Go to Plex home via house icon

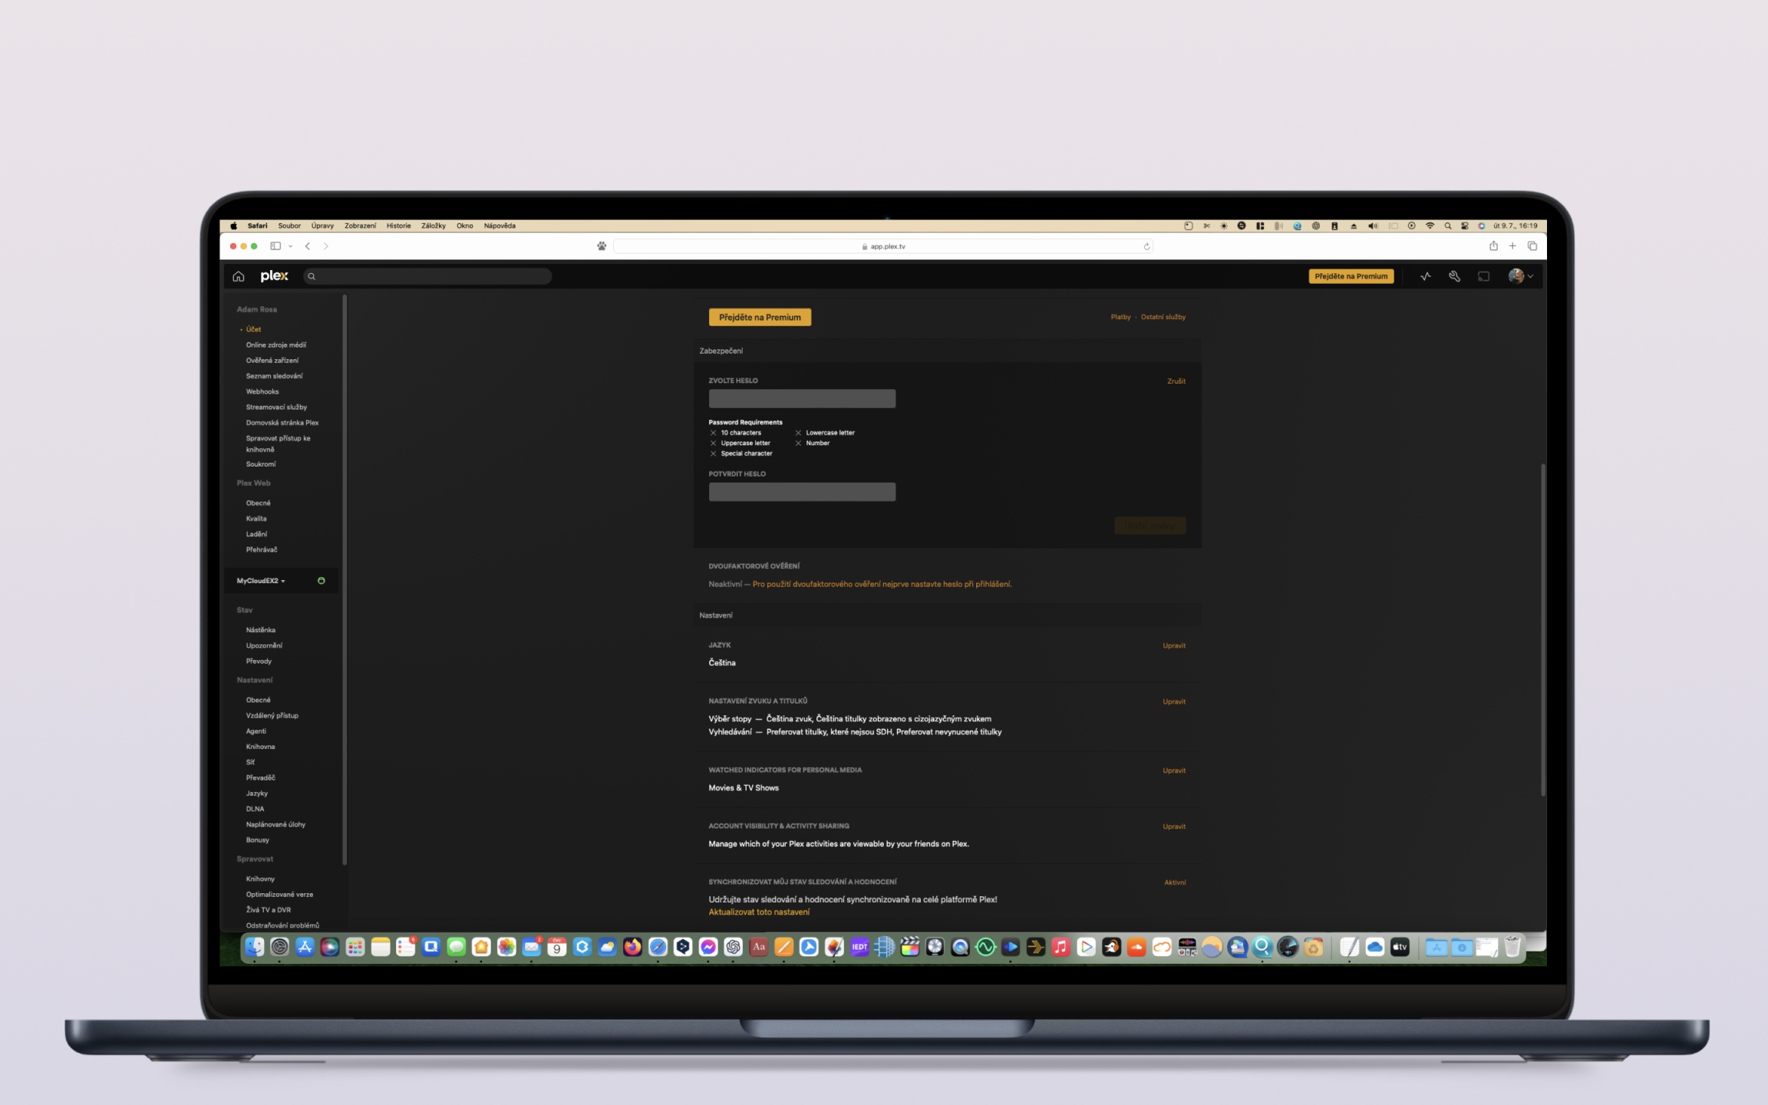point(239,276)
